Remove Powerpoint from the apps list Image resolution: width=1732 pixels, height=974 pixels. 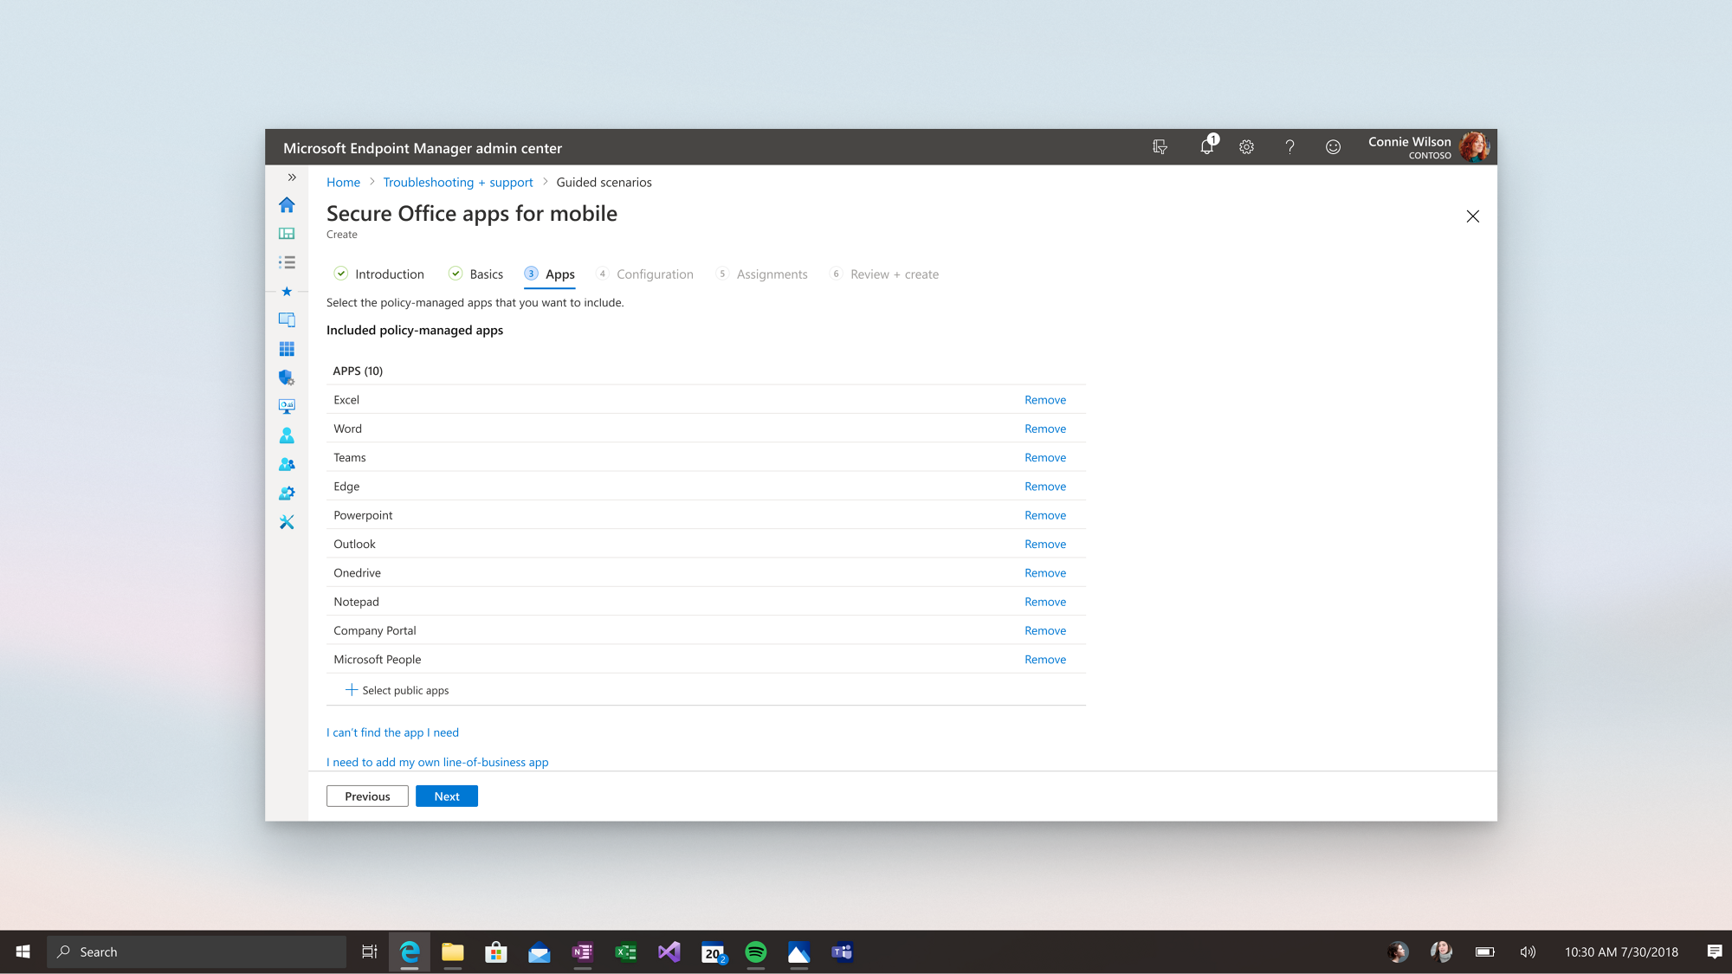1045,515
